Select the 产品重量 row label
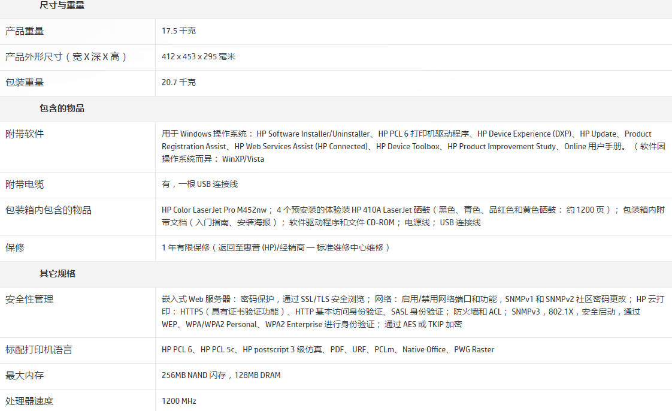Image resolution: width=672 pixels, height=411 pixels. (25, 31)
